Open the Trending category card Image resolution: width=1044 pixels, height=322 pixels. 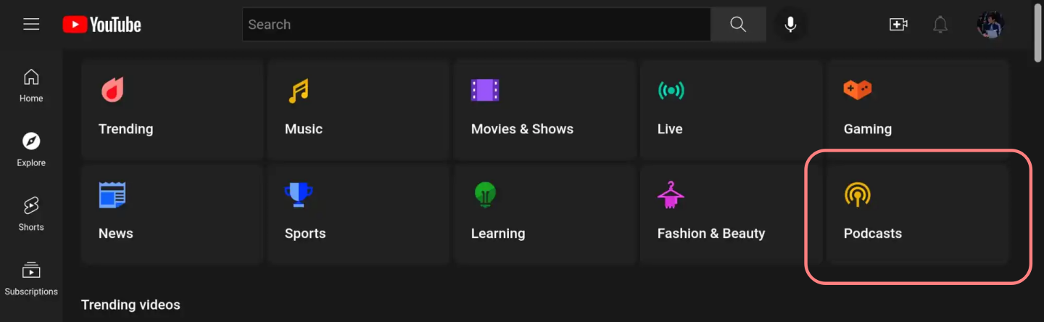tap(172, 110)
